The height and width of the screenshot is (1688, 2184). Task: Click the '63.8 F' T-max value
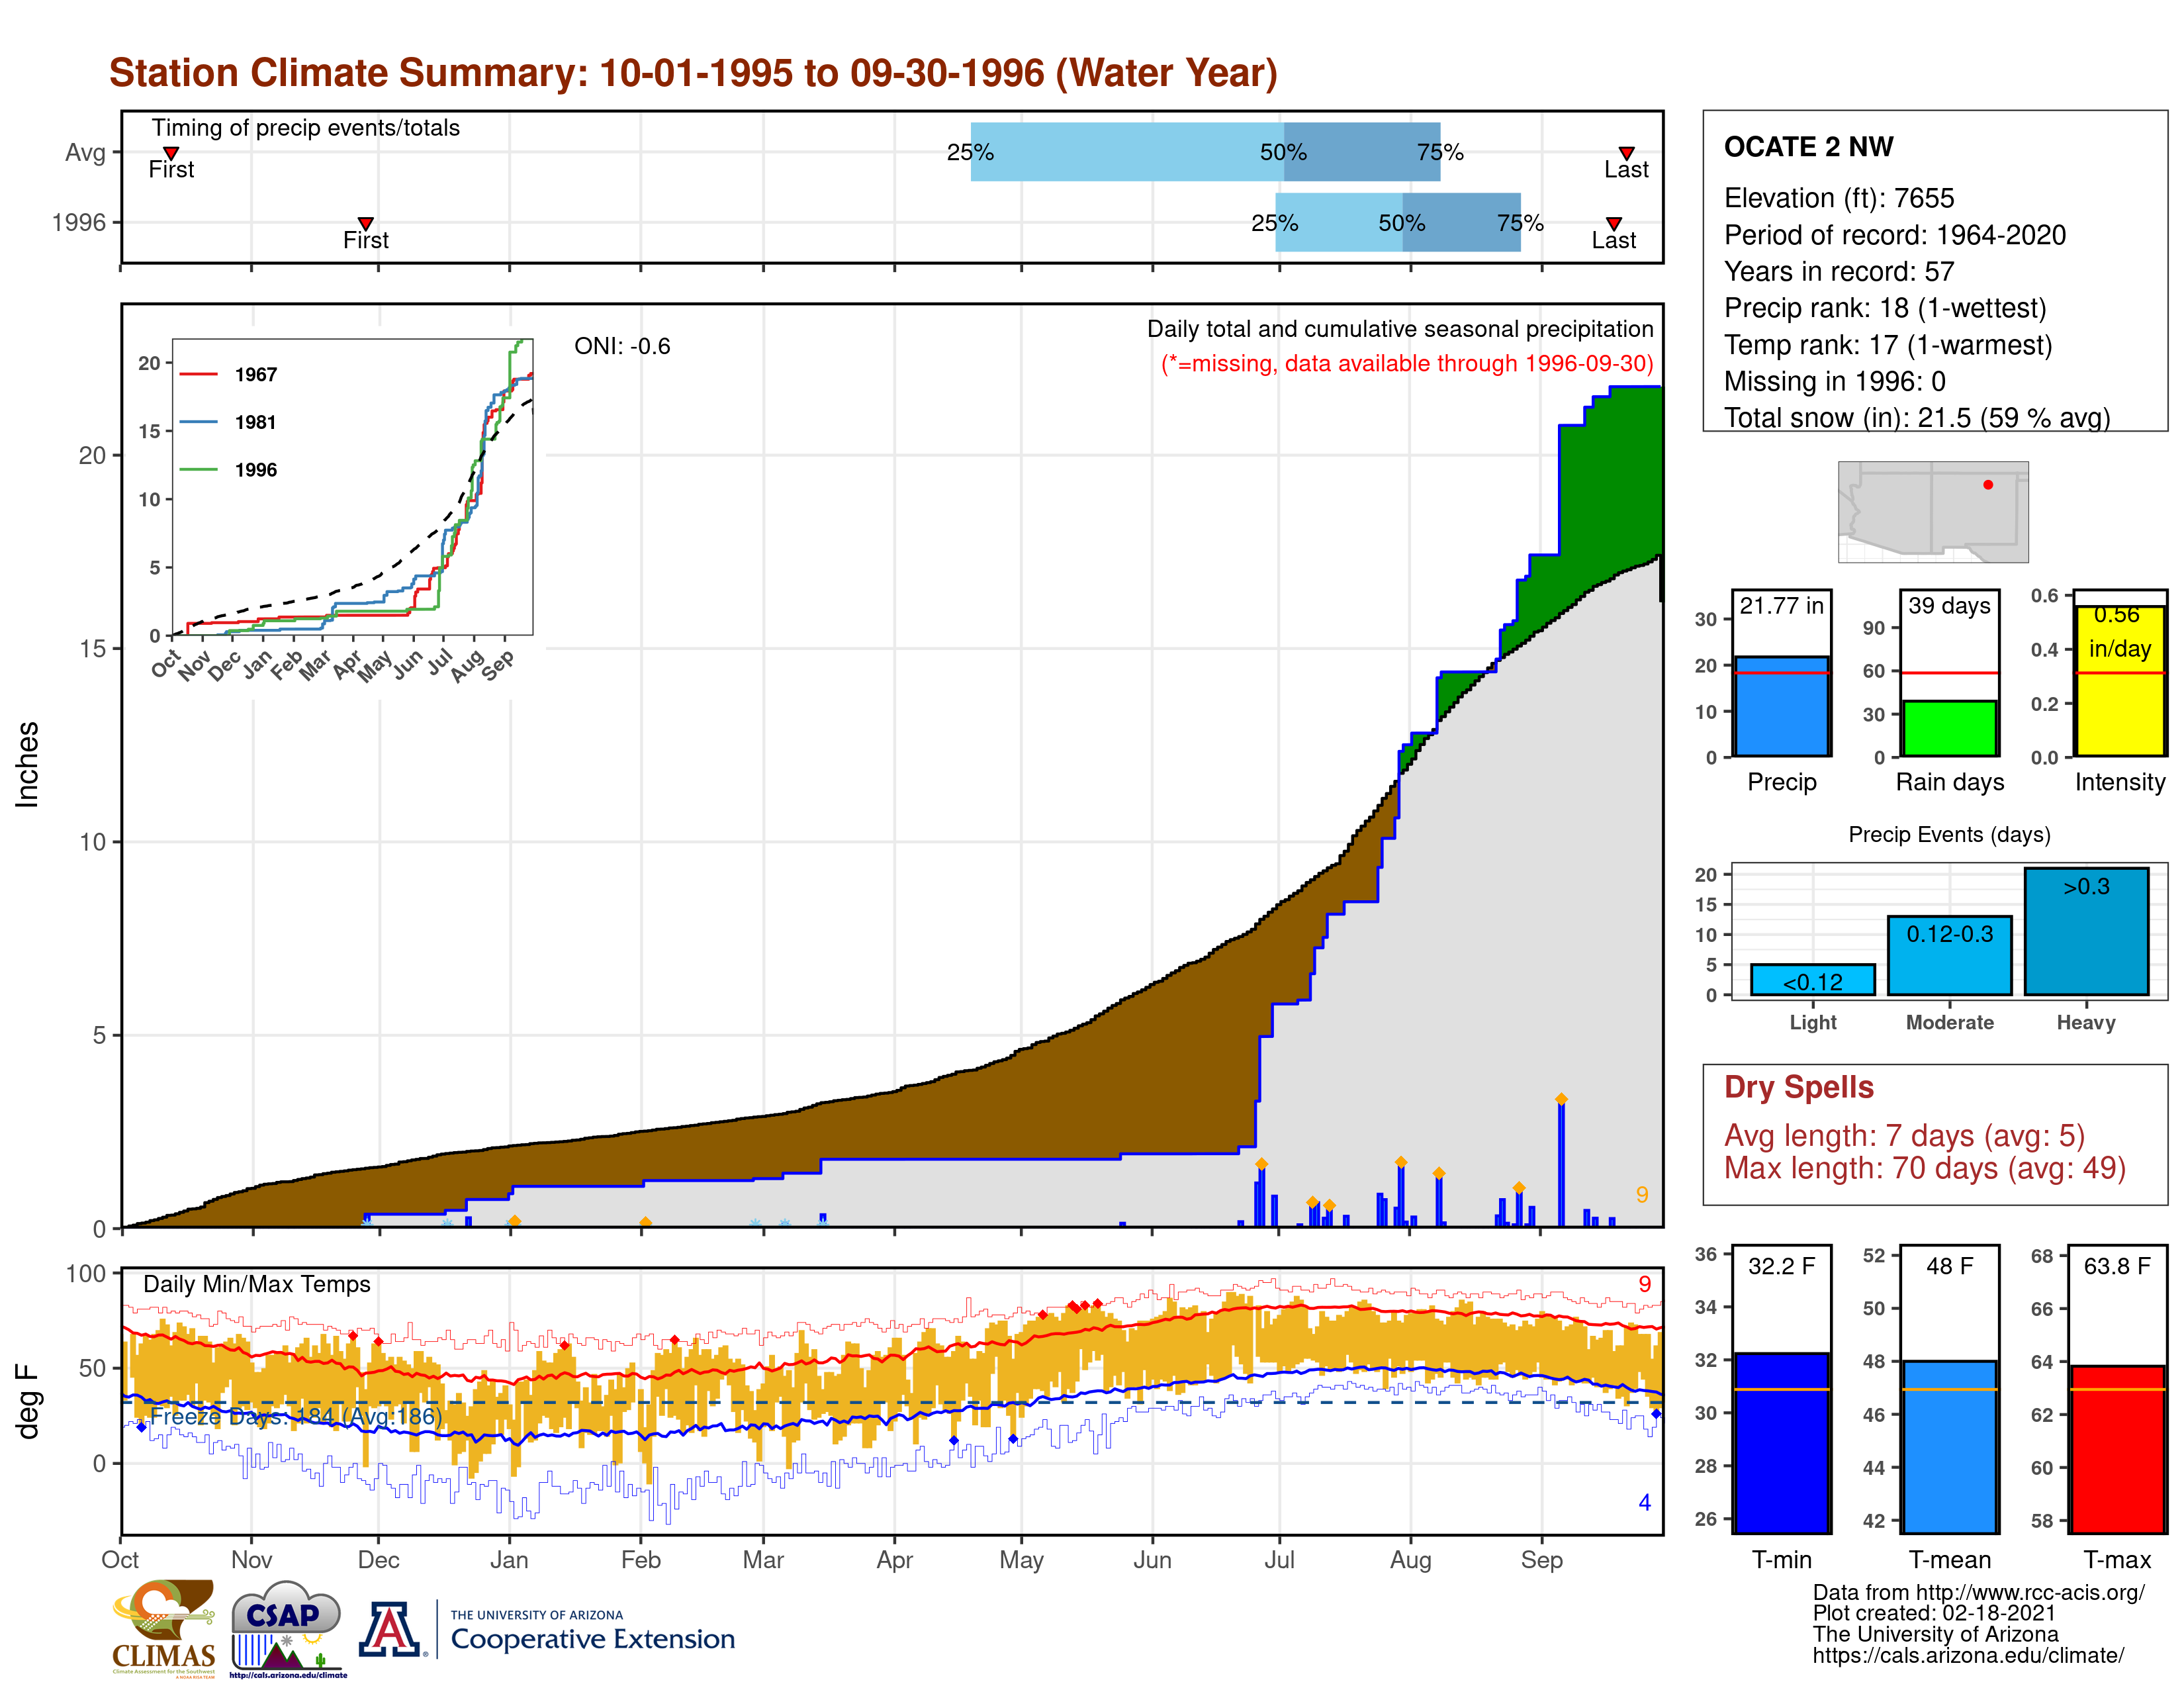[2117, 1266]
